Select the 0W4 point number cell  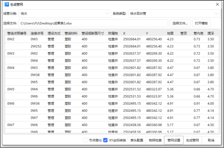tap(11, 68)
